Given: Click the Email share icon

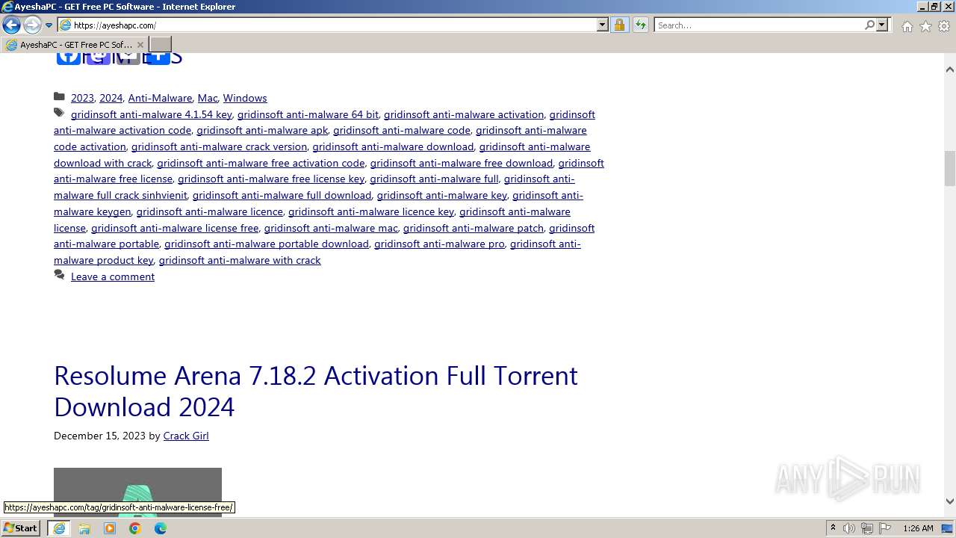Looking at the screenshot, I should coord(128,58).
